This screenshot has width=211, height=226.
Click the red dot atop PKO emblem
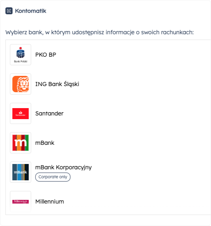click(x=20, y=48)
